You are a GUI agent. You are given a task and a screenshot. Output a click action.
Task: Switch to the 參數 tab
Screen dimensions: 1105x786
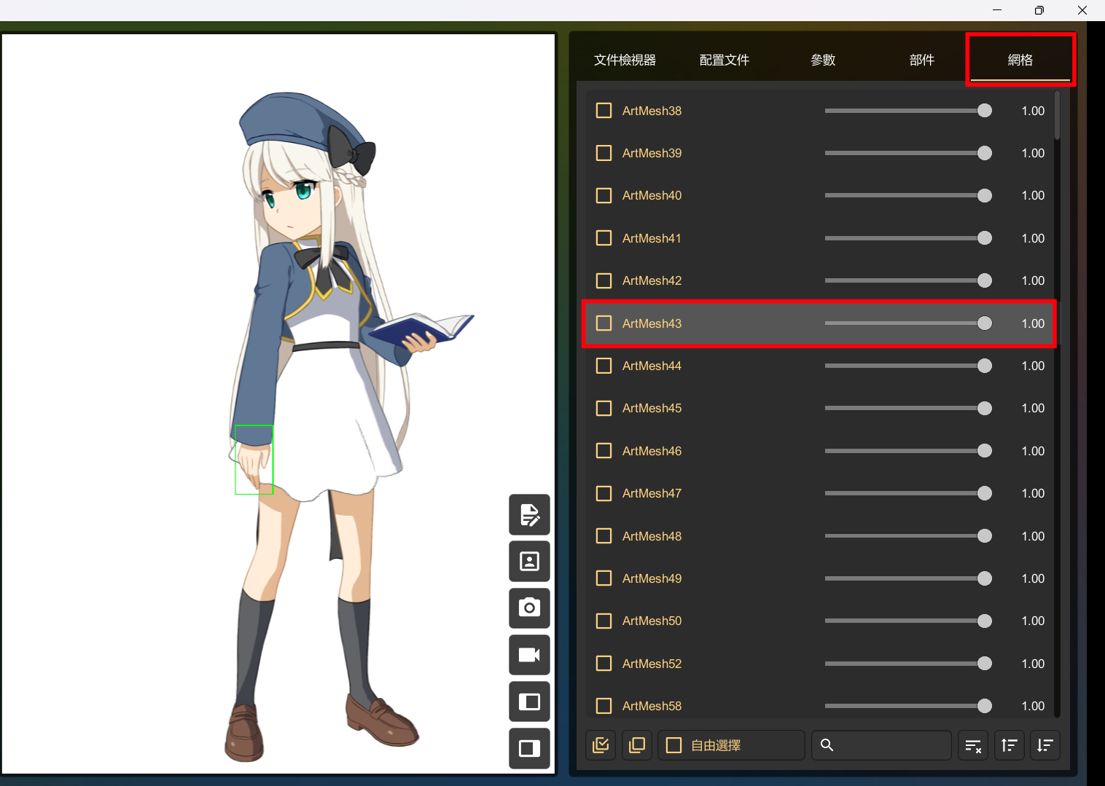[823, 60]
